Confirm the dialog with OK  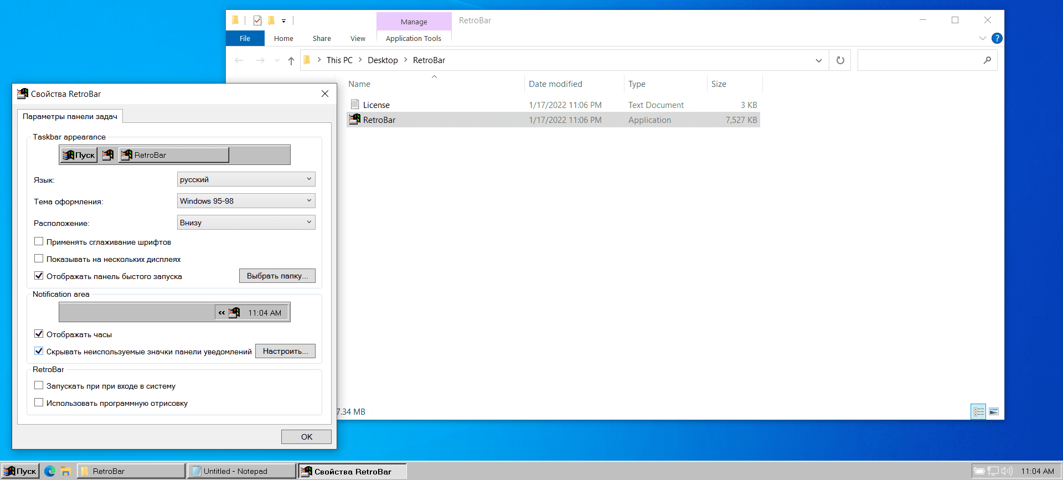[306, 437]
